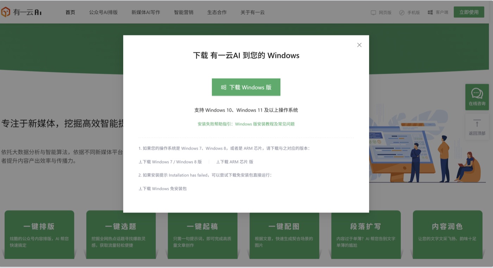493x268 pixels.
Task: Click the 网页版 monitor icon
Action: [x=373, y=12]
